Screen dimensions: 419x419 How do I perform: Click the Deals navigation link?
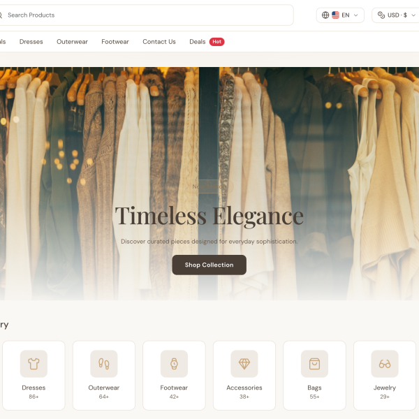coord(198,42)
